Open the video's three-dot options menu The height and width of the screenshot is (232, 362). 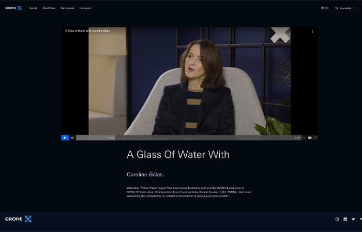(x=312, y=31)
